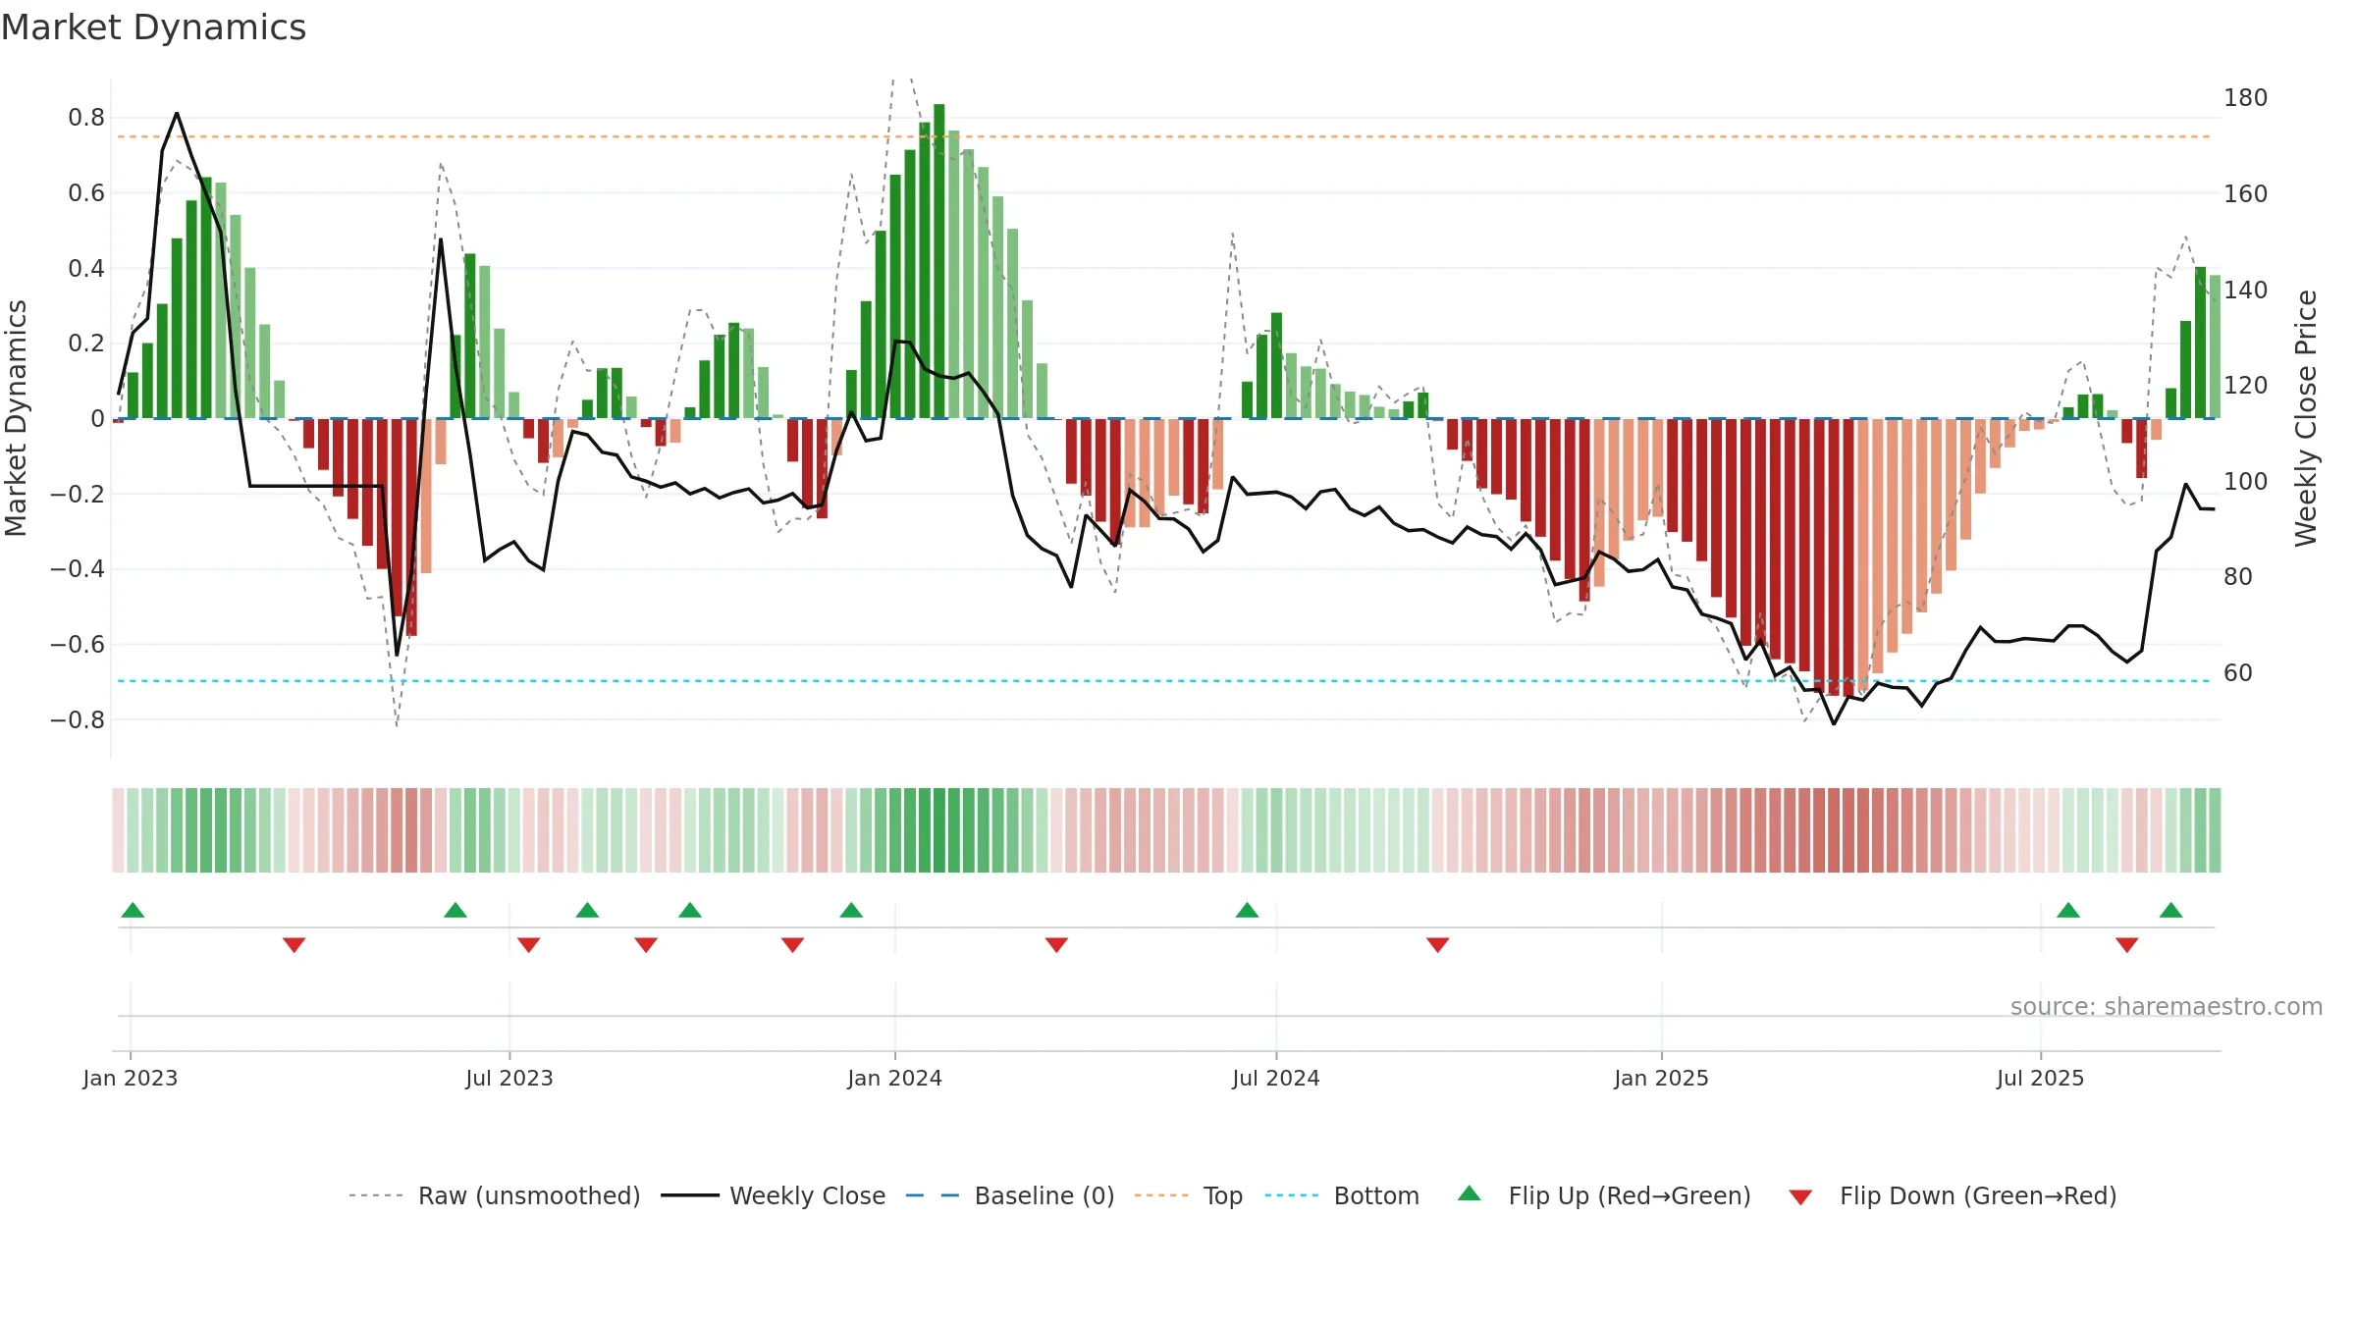Click the 0.4 left axis tick
Image resolution: width=2356 pixels, height=1325 pixels.
point(86,268)
